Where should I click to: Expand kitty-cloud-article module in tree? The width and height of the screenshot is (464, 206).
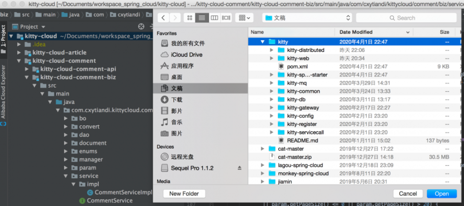coord(19,53)
